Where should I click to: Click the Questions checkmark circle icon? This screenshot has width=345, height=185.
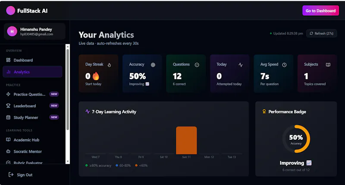coord(197,65)
